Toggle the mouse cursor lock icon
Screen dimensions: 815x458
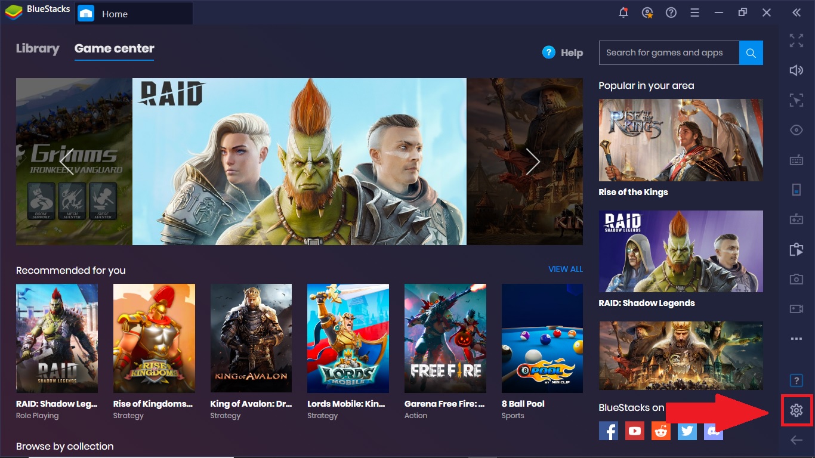[797, 100]
